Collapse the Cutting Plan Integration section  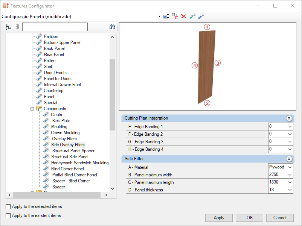289,118
